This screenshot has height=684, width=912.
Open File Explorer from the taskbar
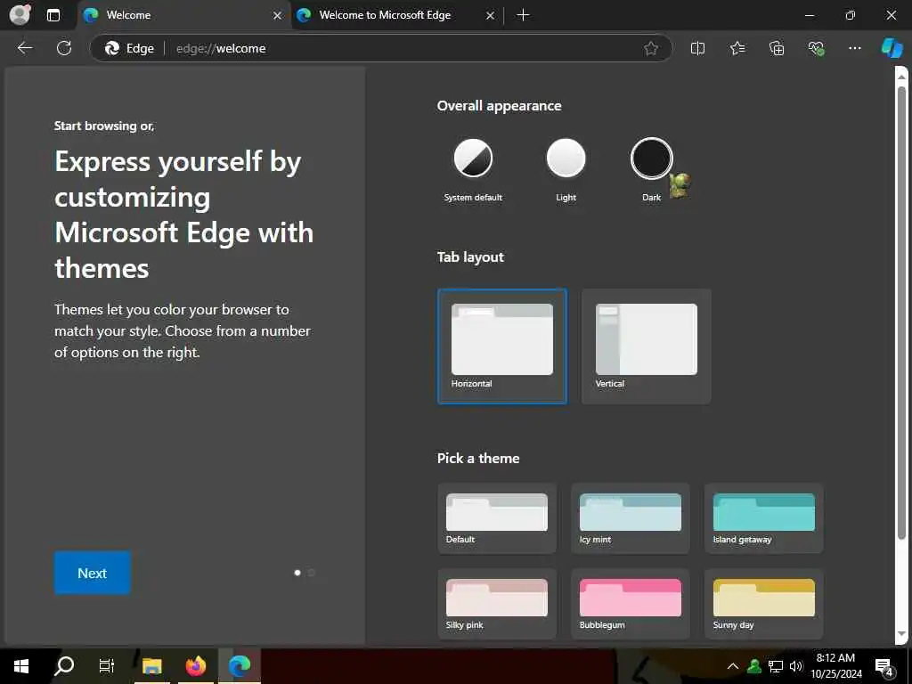pyautogui.click(x=152, y=666)
